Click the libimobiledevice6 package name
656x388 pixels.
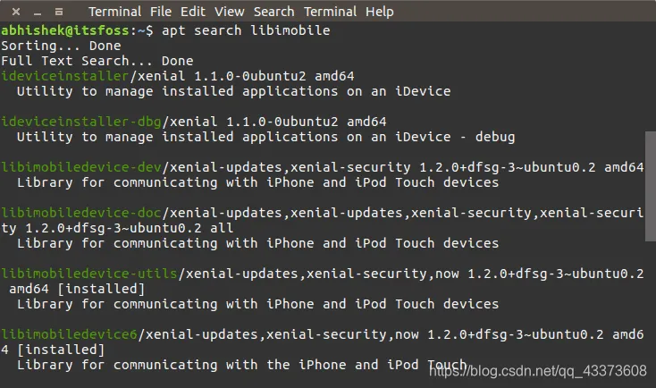click(70, 334)
